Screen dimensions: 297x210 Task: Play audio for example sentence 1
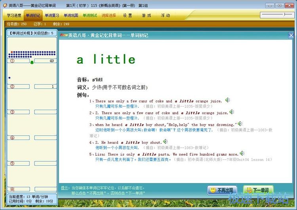click(227, 100)
